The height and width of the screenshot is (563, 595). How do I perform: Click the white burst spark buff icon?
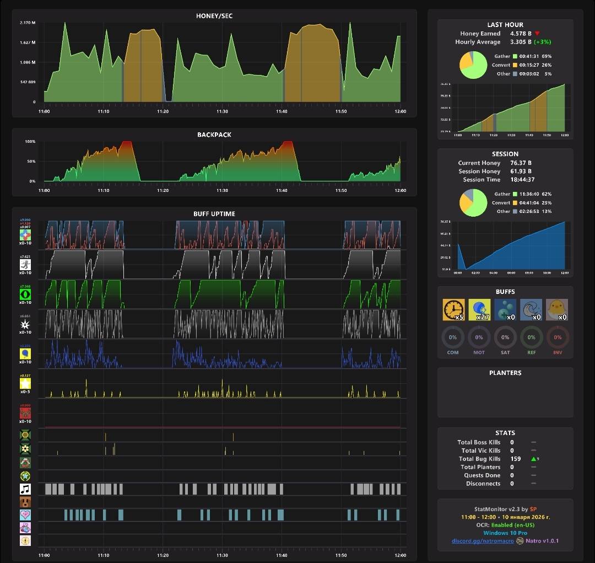25,324
